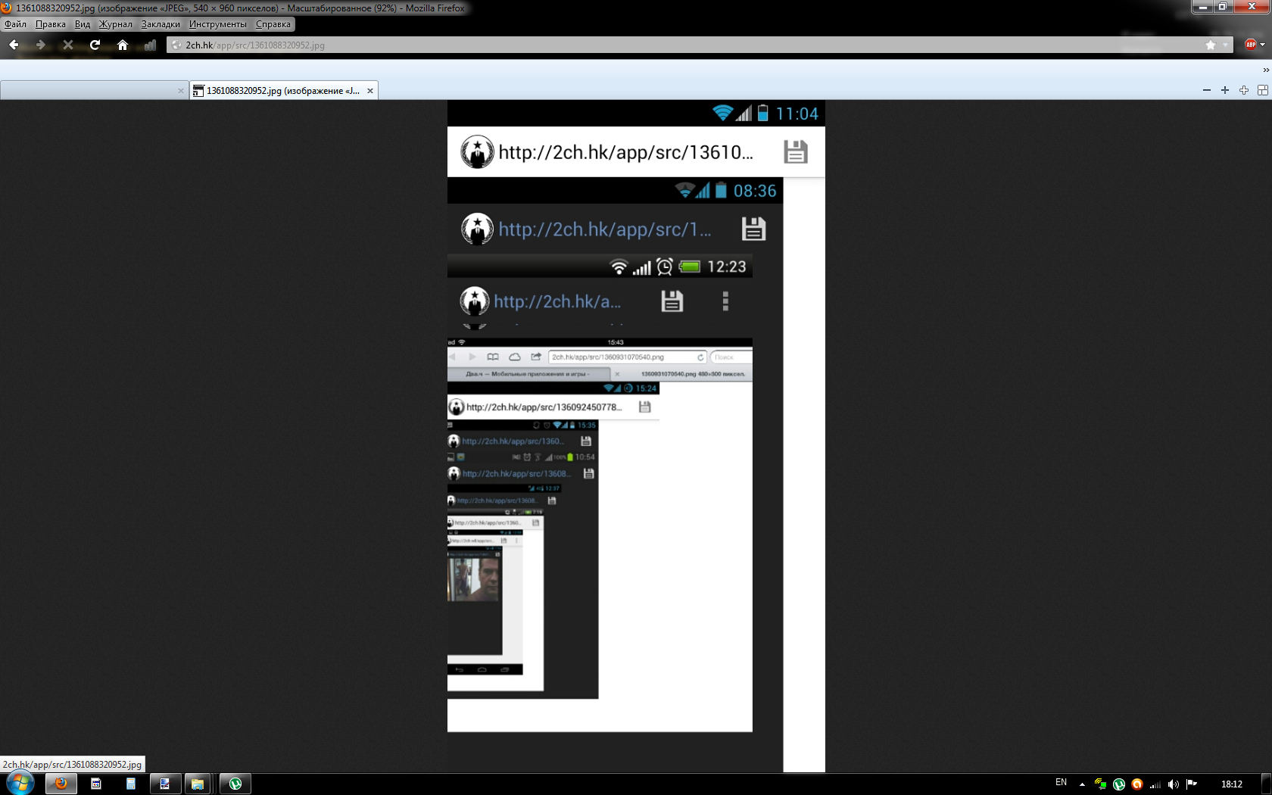Screen dimensions: 1272x795
Task: Open the Action Center flag icon
Action: pos(1192,784)
